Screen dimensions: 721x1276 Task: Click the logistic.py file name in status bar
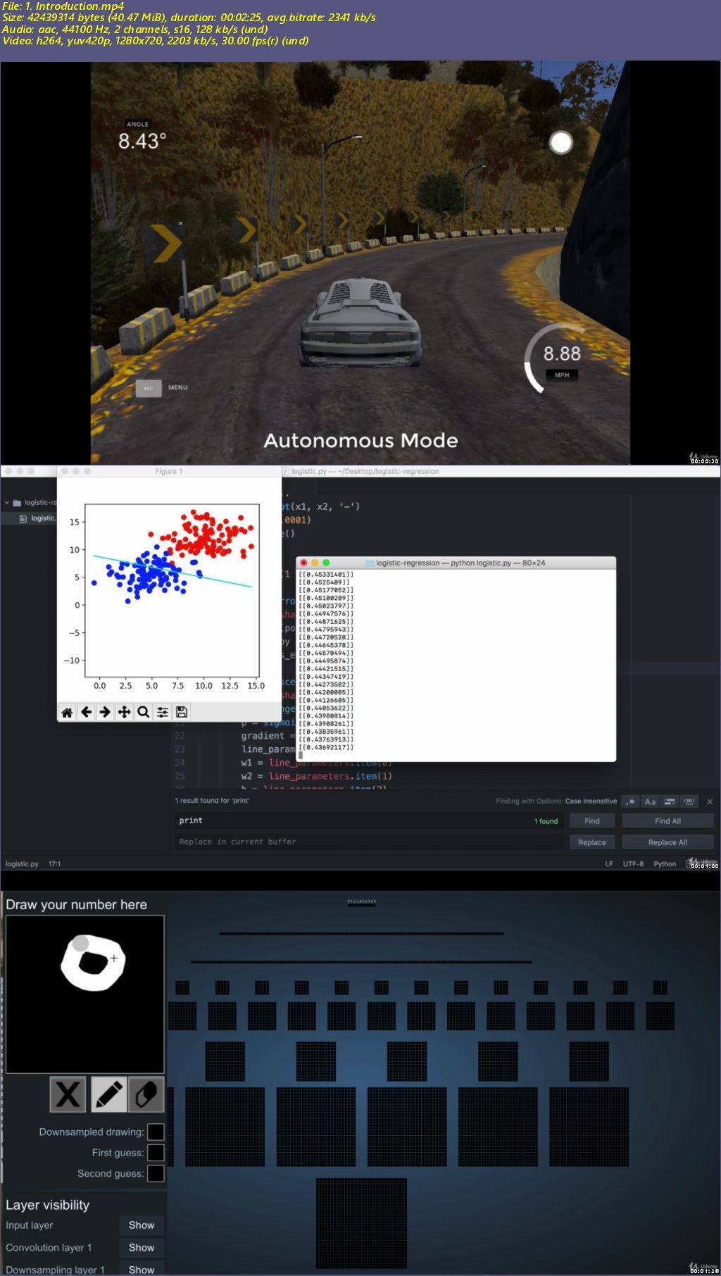[22, 864]
